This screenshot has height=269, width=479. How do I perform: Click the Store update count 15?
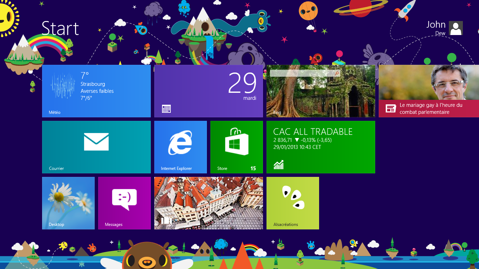click(253, 168)
